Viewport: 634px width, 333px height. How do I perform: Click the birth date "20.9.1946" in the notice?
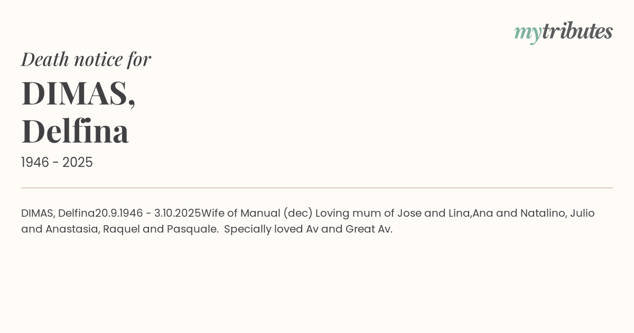[119, 213]
